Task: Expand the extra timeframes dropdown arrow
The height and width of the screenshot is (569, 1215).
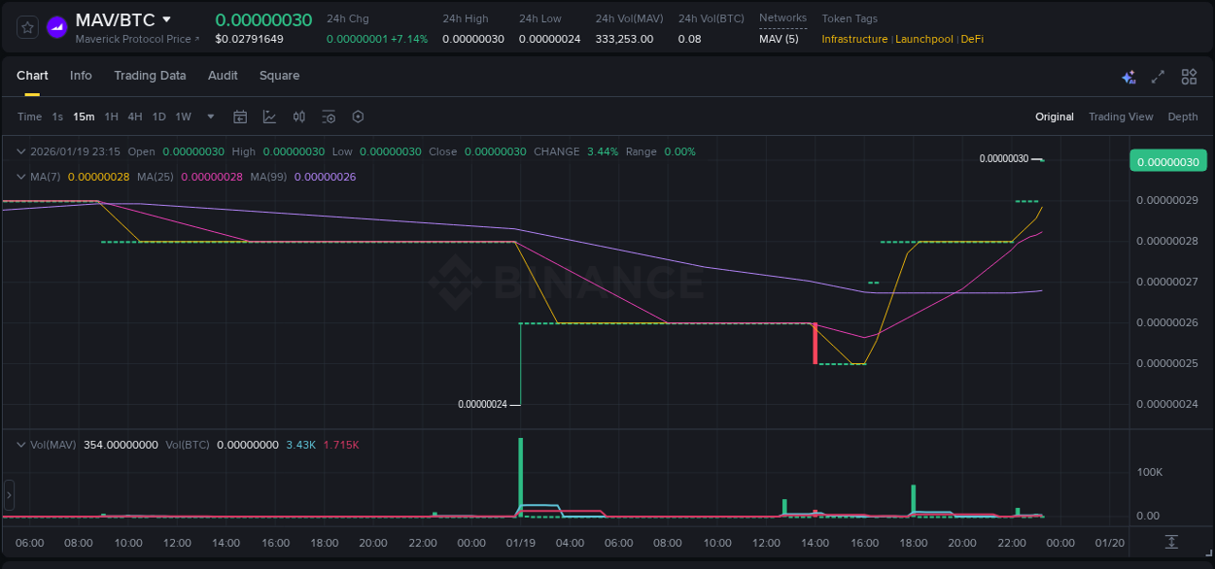Action: click(x=209, y=117)
